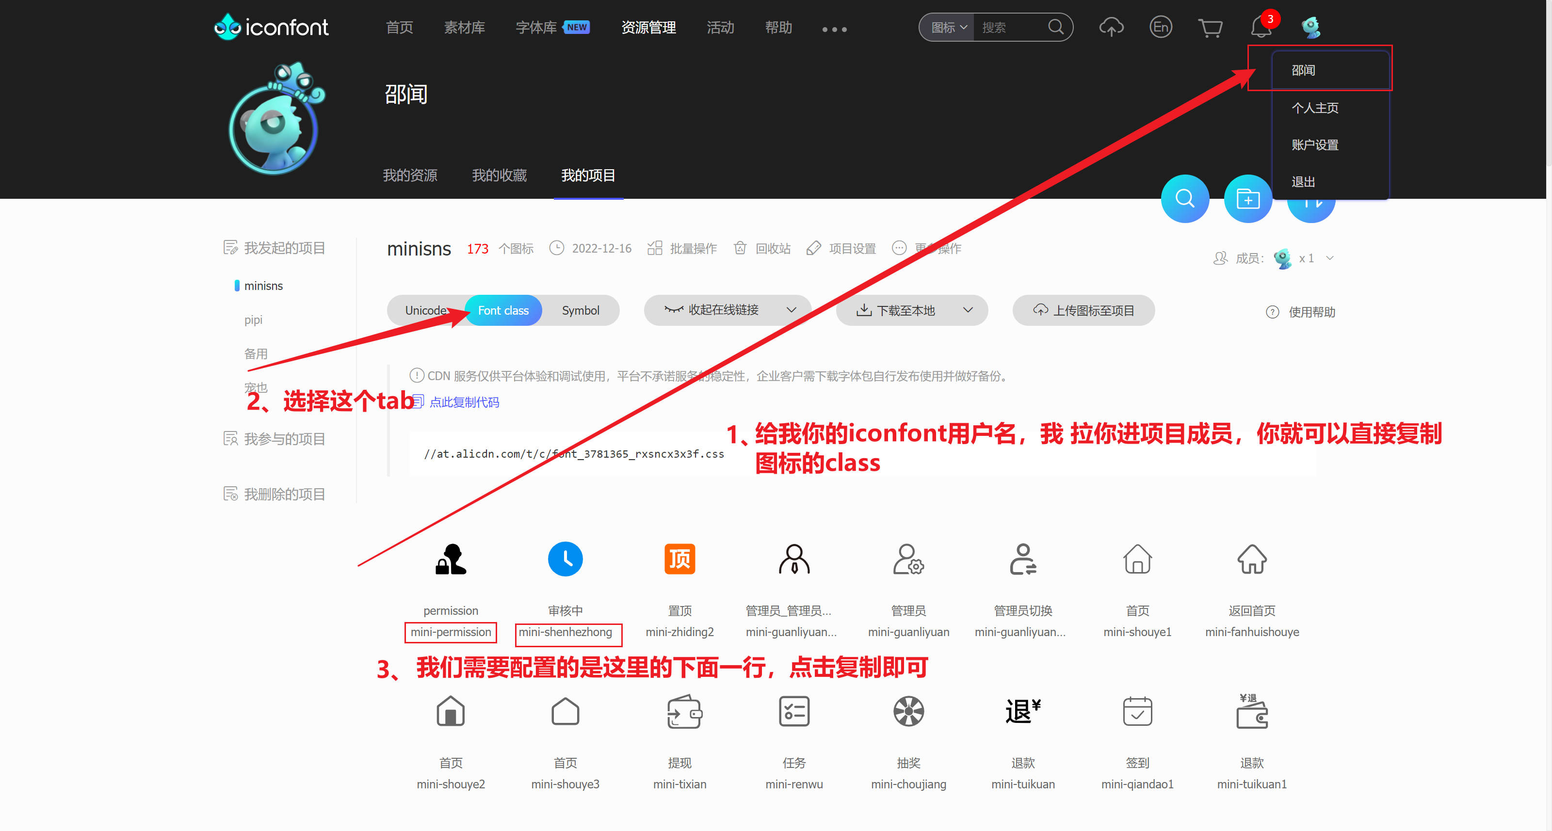Switch to Font class mode
This screenshot has height=831, width=1552.
point(503,310)
